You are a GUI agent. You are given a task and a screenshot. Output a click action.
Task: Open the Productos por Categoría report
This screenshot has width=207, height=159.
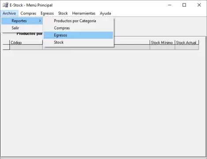pos(79,21)
